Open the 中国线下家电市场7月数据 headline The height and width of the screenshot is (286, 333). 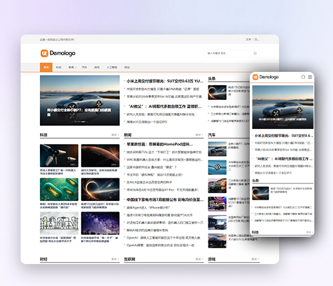[165, 200]
